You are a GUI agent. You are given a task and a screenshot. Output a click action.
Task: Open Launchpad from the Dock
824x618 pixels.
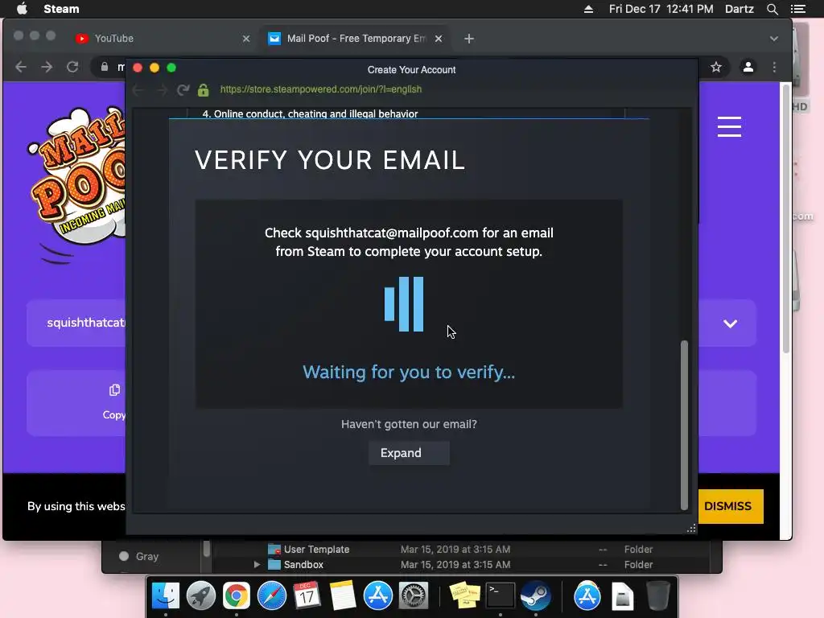[x=200, y=595]
